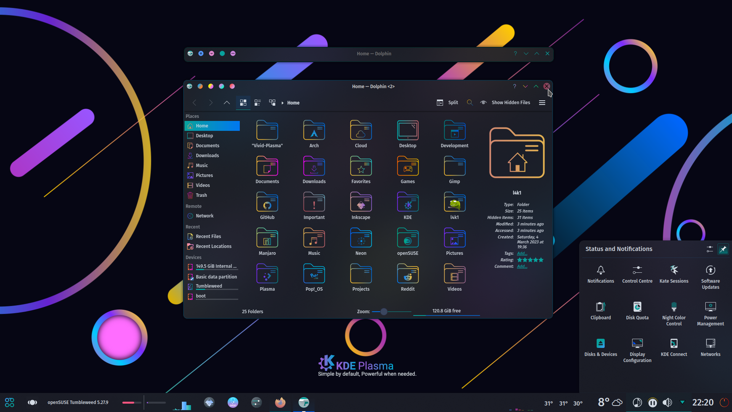
Task: Select Desktop in Places panel
Action: click(212, 136)
